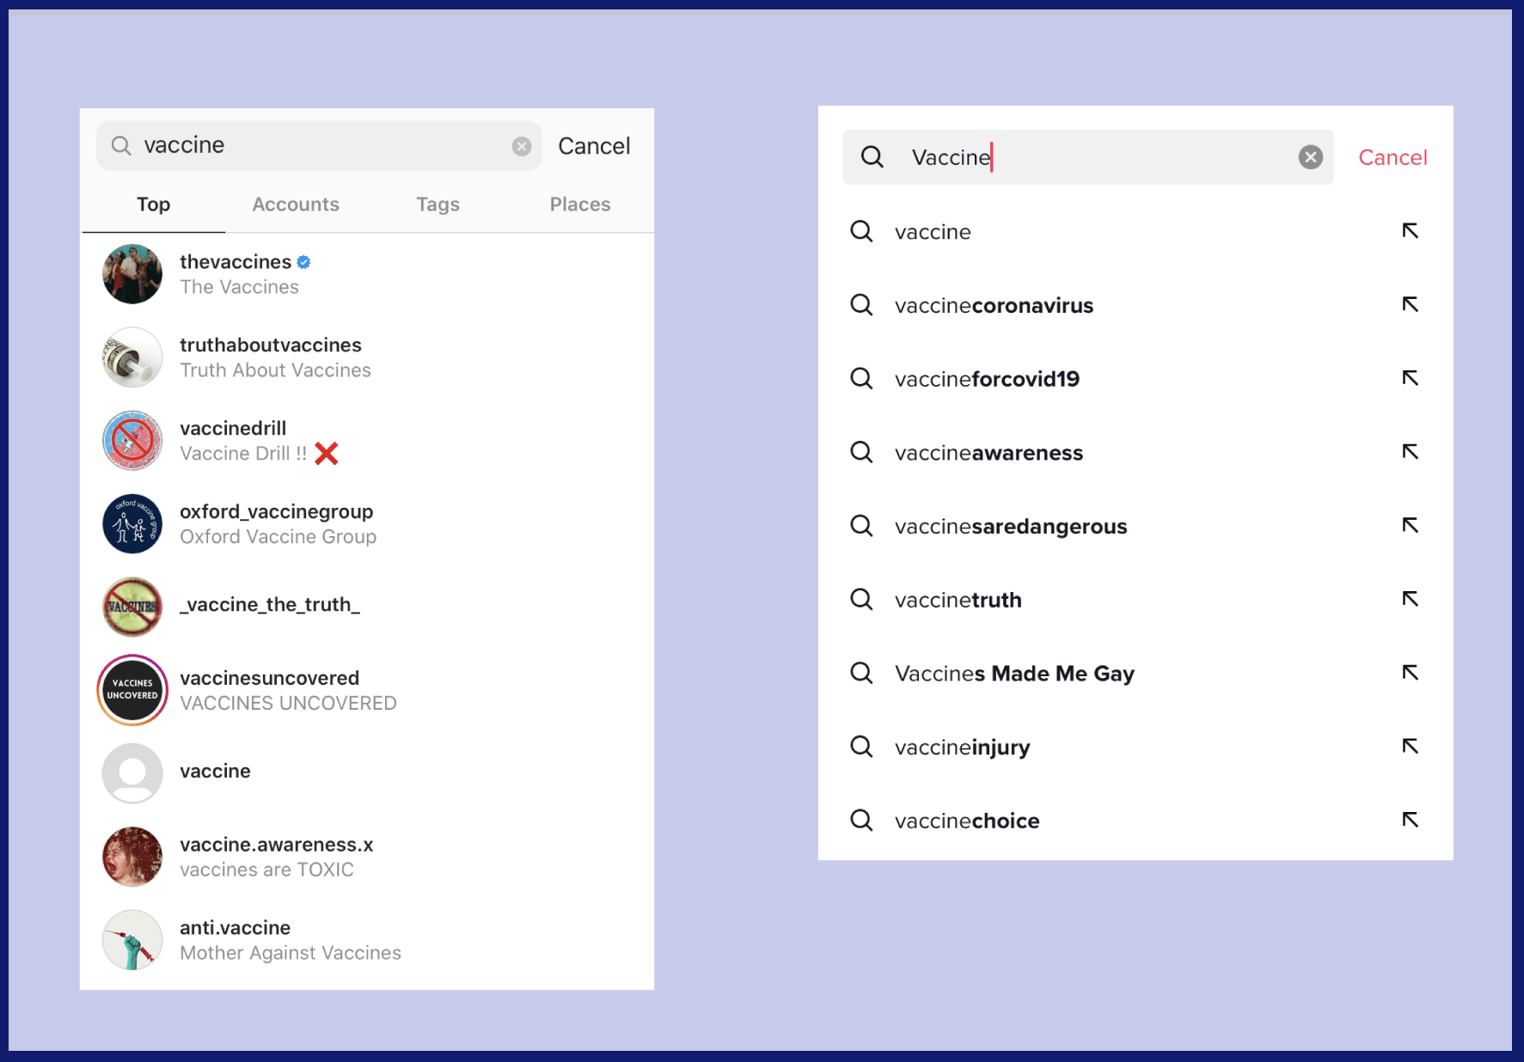Click the insert arrow next to "vaccinetruth"

tap(1410, 600)
